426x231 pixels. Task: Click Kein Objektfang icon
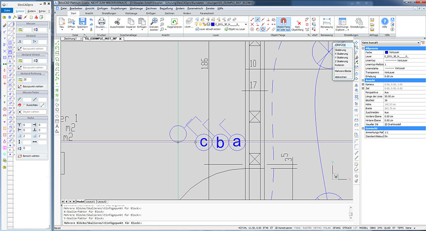pyautogui.click(x=299, y=23)
